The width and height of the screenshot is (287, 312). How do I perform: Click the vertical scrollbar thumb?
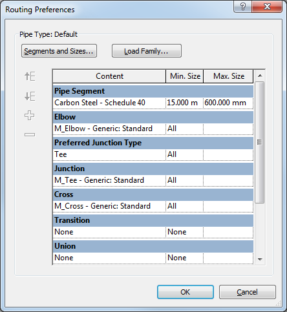260,142
